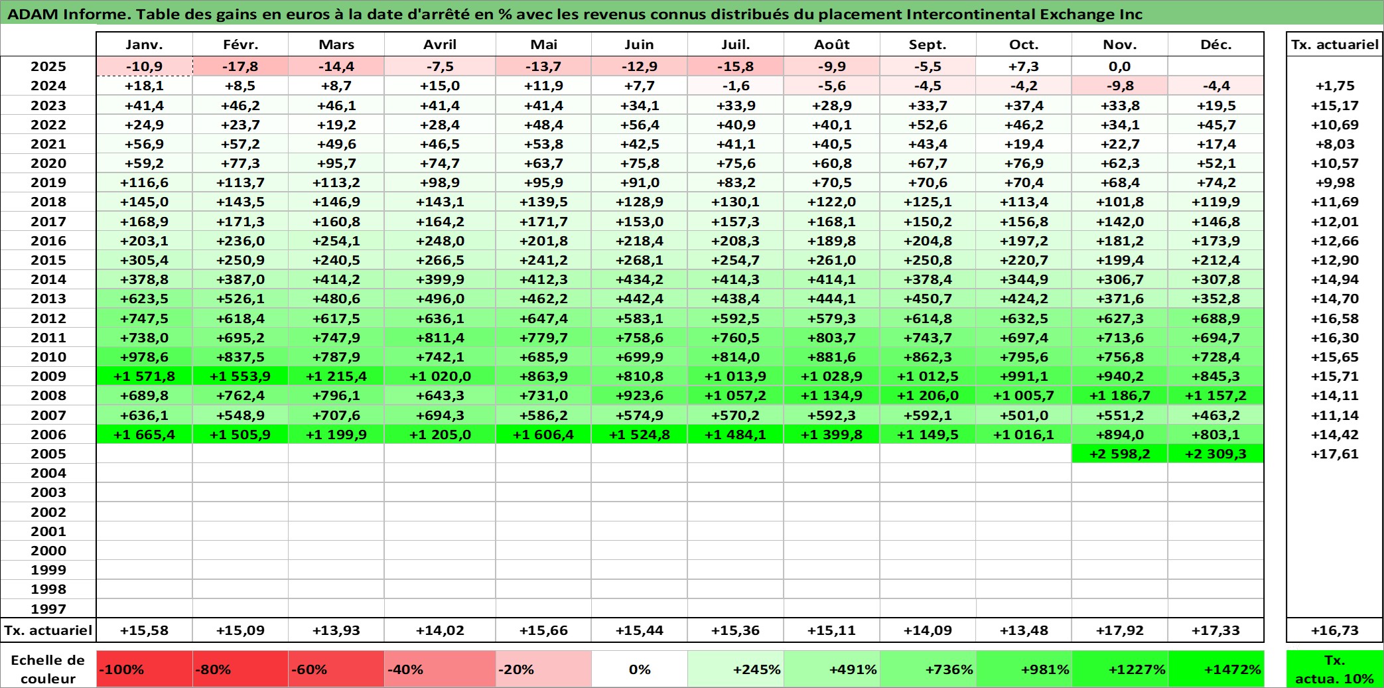Select the Juin column header
This screenshot has width=1384, height=688.
point(640,44)
